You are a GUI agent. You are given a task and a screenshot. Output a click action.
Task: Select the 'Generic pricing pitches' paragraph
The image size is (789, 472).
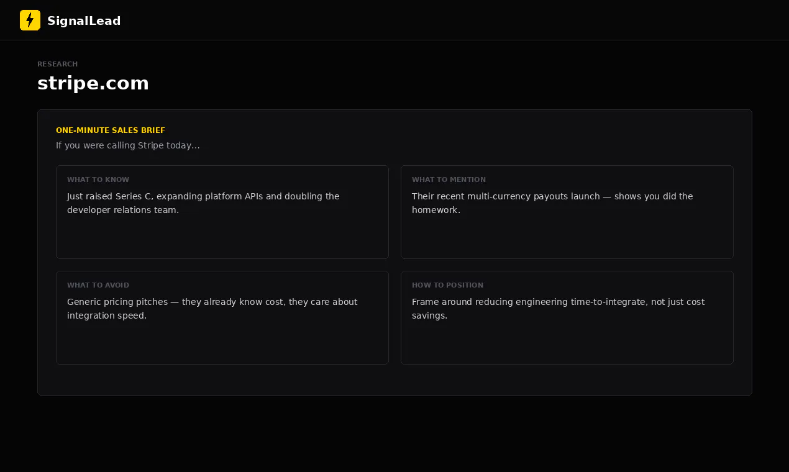pyautogui.click(x=212, y=309)
